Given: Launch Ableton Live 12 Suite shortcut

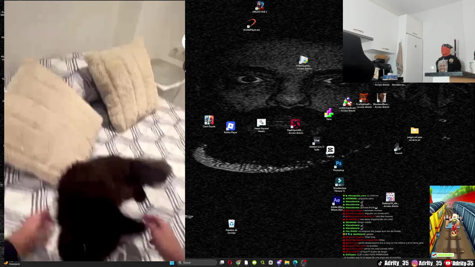Looking at the screenshot, I should pyautogui.click(x=317, y=144).
